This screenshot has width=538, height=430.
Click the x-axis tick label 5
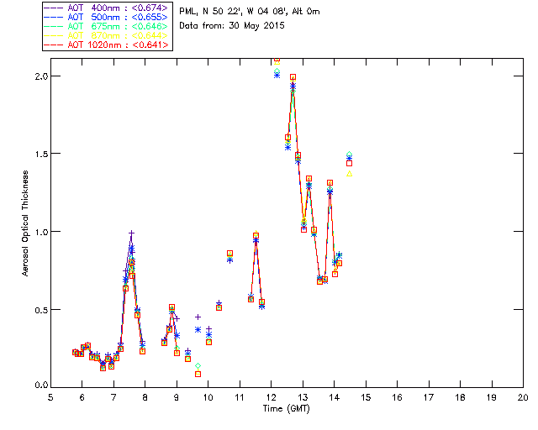[x=50, y=397]
